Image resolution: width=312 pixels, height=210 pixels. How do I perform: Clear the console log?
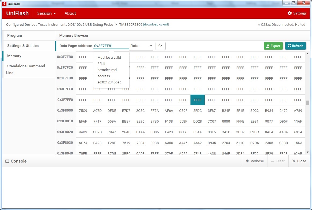278,161
